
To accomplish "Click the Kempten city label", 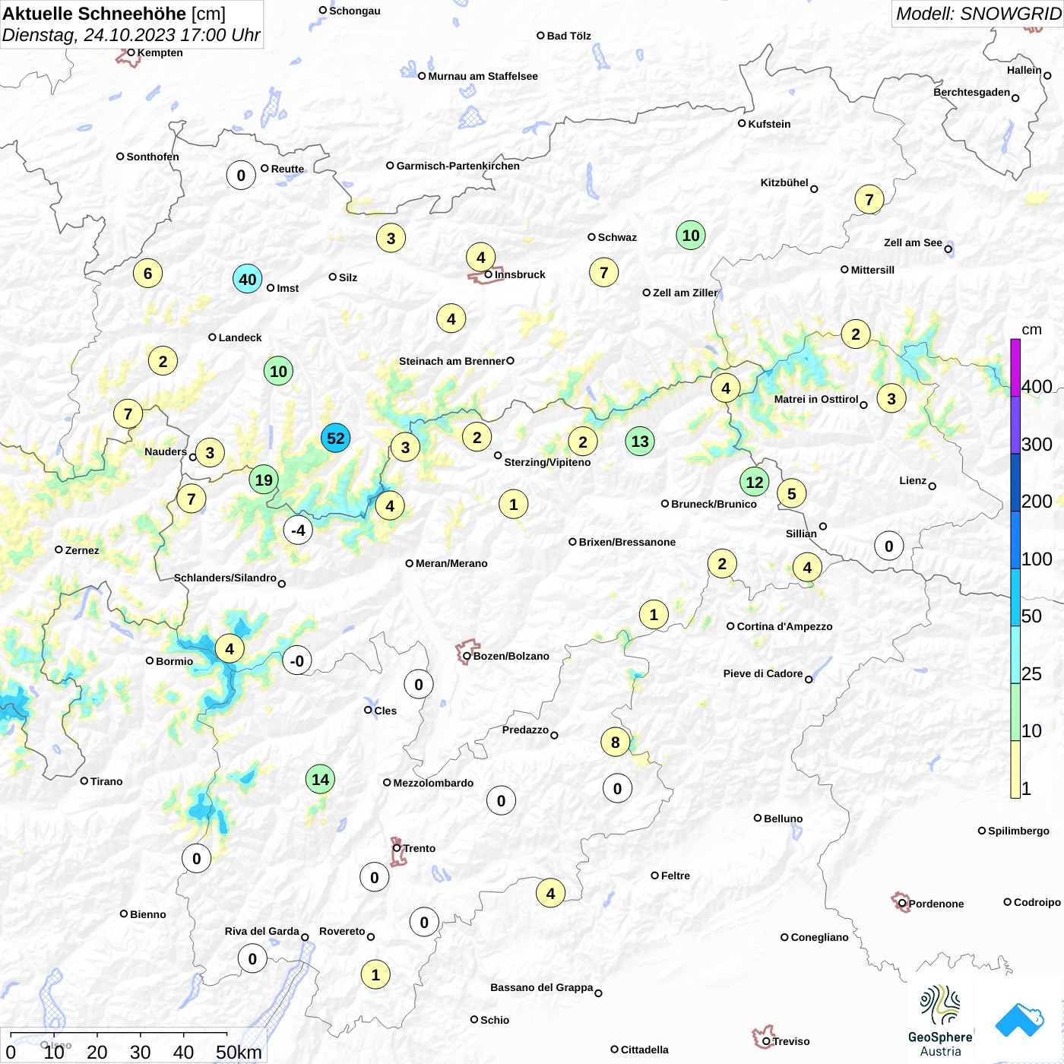I will coord(160,52).
